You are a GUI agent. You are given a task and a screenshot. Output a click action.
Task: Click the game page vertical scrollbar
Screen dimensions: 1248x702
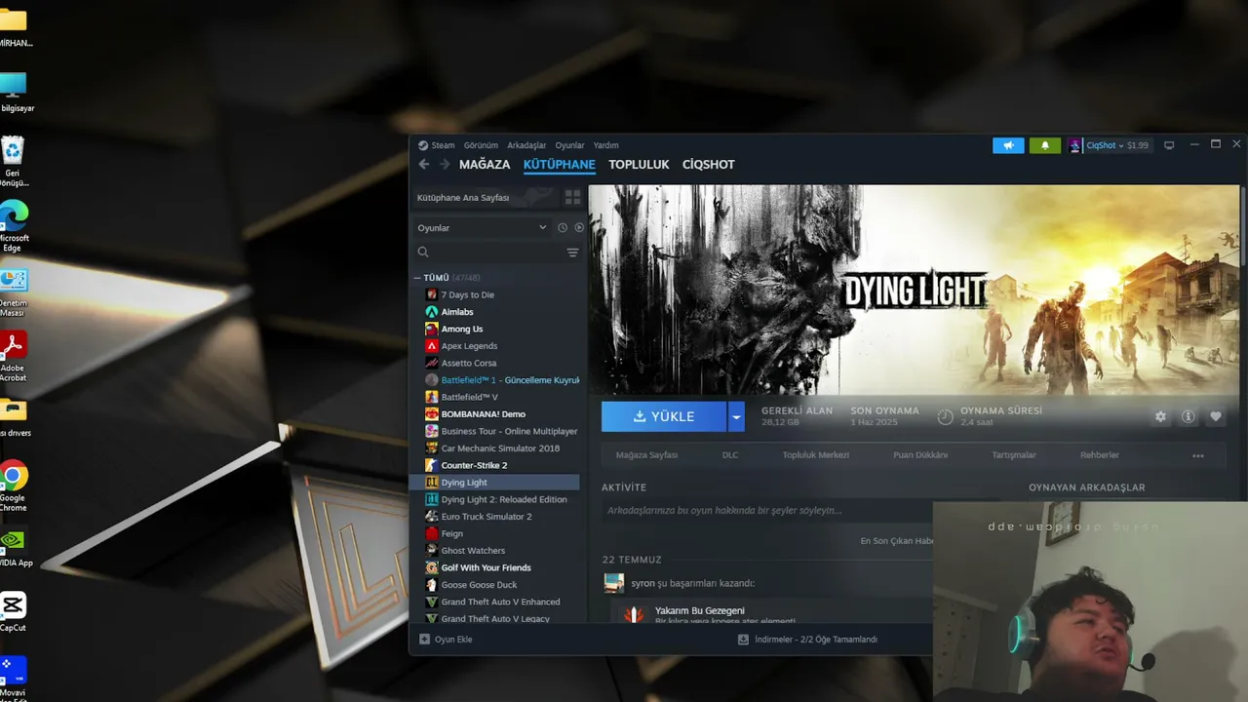[1242, 224]
